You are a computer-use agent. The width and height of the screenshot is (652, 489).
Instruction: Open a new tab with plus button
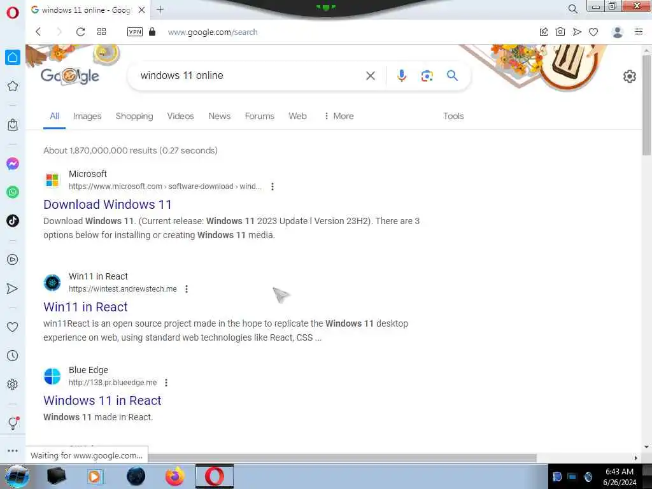(160, 9)
